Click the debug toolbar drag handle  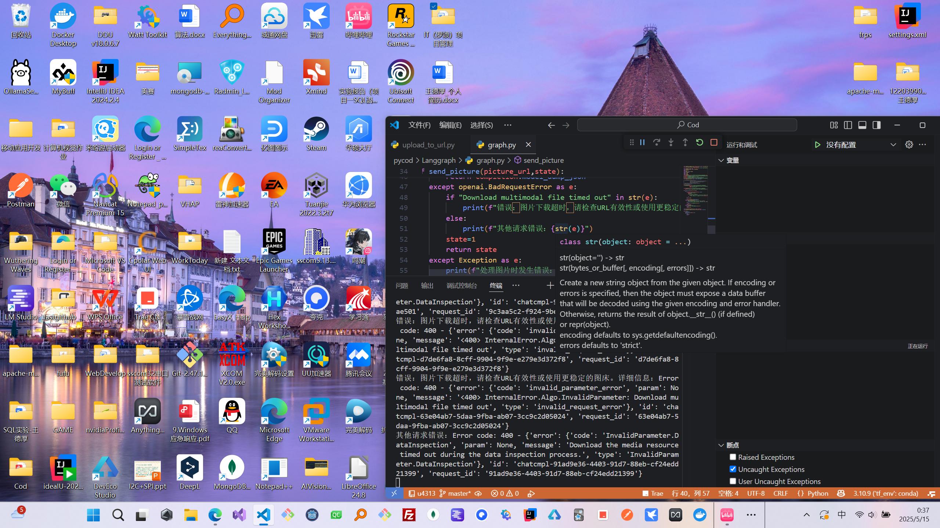[x=632, y=143]
